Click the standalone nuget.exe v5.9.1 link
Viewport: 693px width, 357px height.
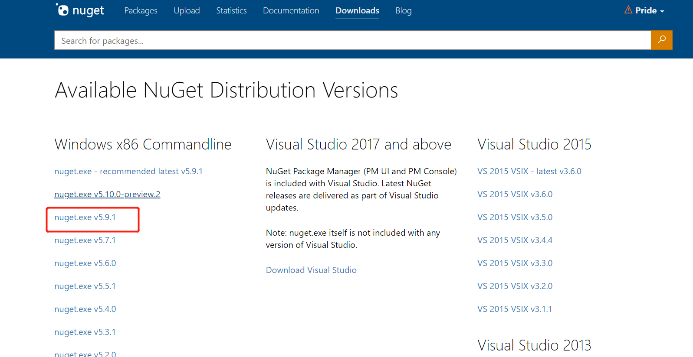85,217
